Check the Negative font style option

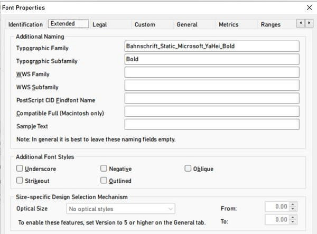(x=104, y=169)
